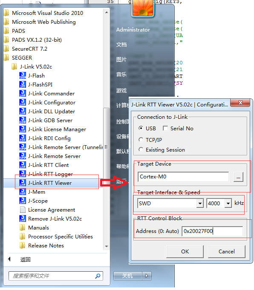Click Administrator user name link
This screenshot has height=290, width=254.
133,29
